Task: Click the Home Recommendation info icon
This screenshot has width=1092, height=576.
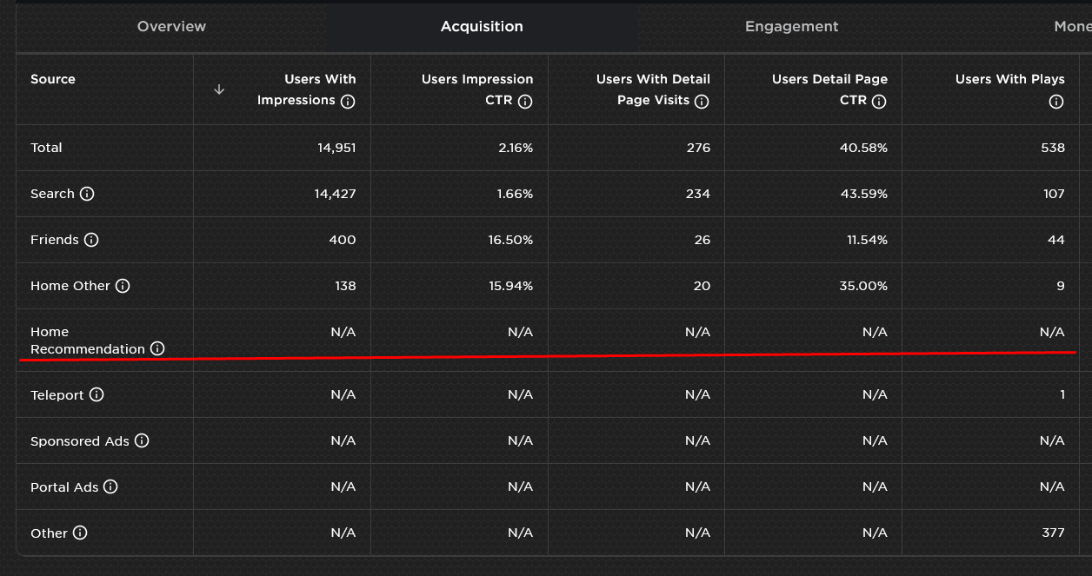Action: [157, 348]
